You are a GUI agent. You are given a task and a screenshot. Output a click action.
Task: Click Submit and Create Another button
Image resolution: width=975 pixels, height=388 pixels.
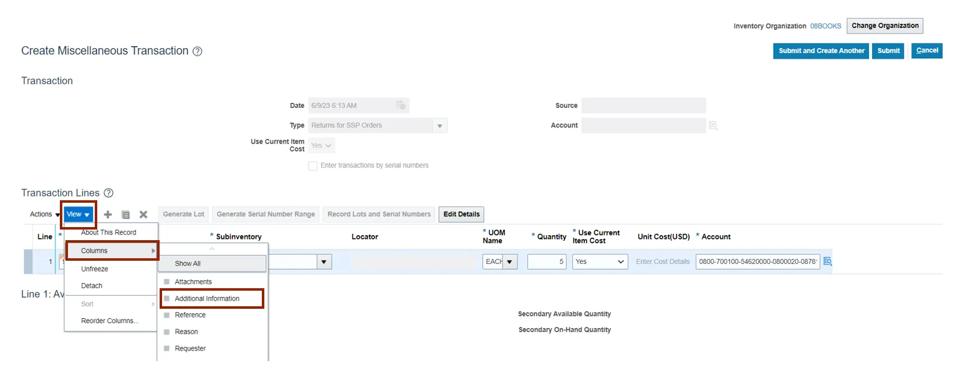point(821,51)
